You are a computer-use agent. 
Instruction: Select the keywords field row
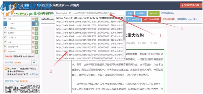click(x=19, y=52)
